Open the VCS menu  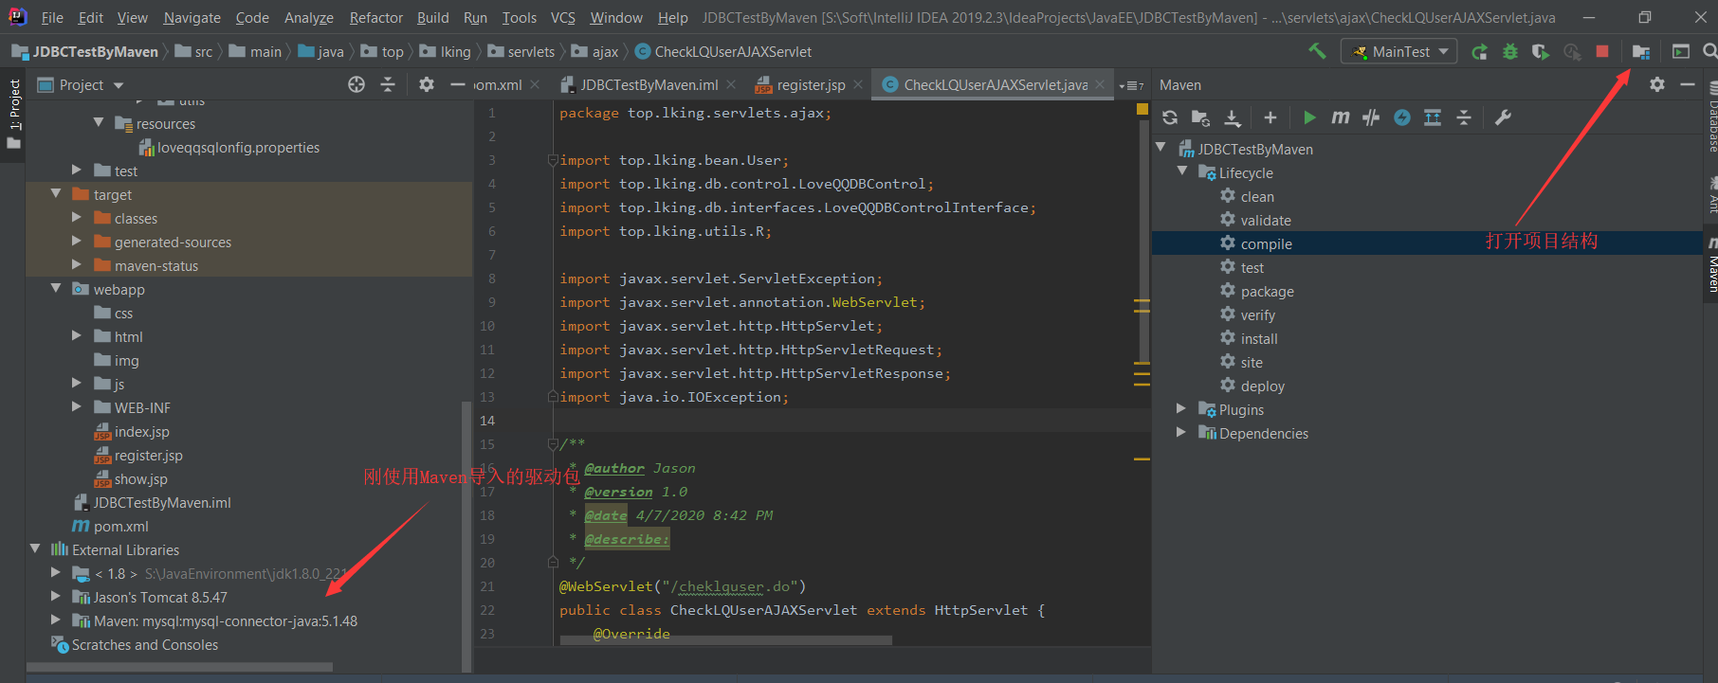click(x=563, y=18)
